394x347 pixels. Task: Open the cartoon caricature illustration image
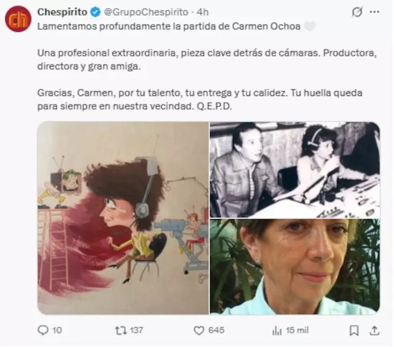click(x=123, y=218)
